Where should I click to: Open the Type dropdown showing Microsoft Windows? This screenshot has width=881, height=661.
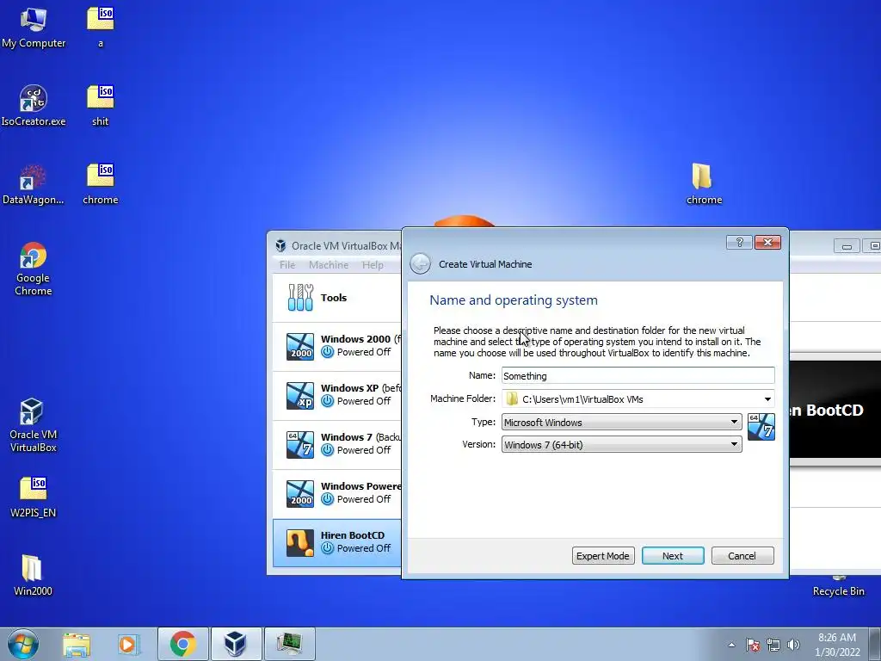click(621, 422)
